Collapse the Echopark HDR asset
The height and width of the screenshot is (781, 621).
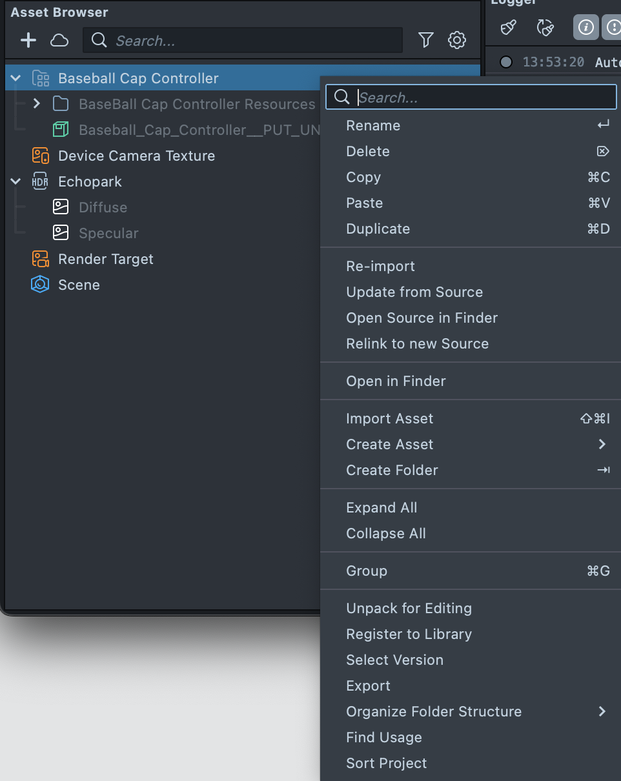pos(16,182)
